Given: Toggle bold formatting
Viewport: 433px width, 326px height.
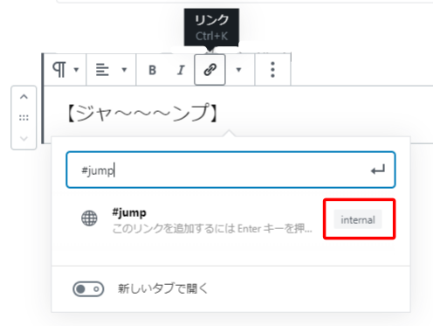Looking at the screenshot, I should [x=152, y=70].
